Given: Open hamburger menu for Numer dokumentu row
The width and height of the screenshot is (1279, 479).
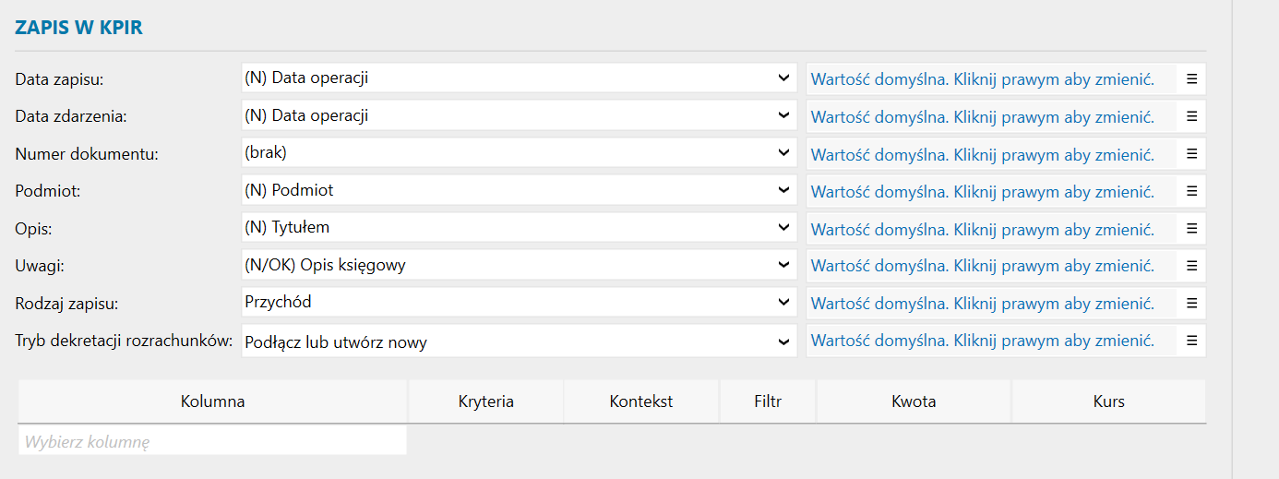Looking at the screenshot, I should tap(1191, 154).
